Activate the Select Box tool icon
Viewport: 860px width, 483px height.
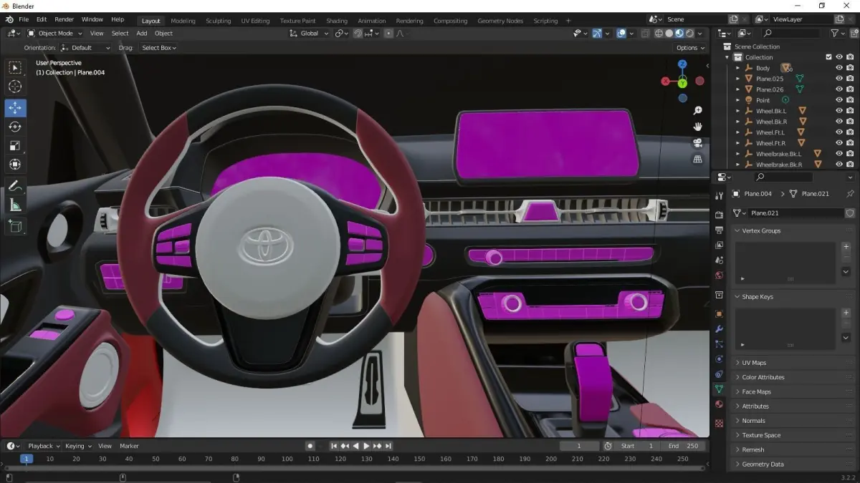[x=15, y=68]
